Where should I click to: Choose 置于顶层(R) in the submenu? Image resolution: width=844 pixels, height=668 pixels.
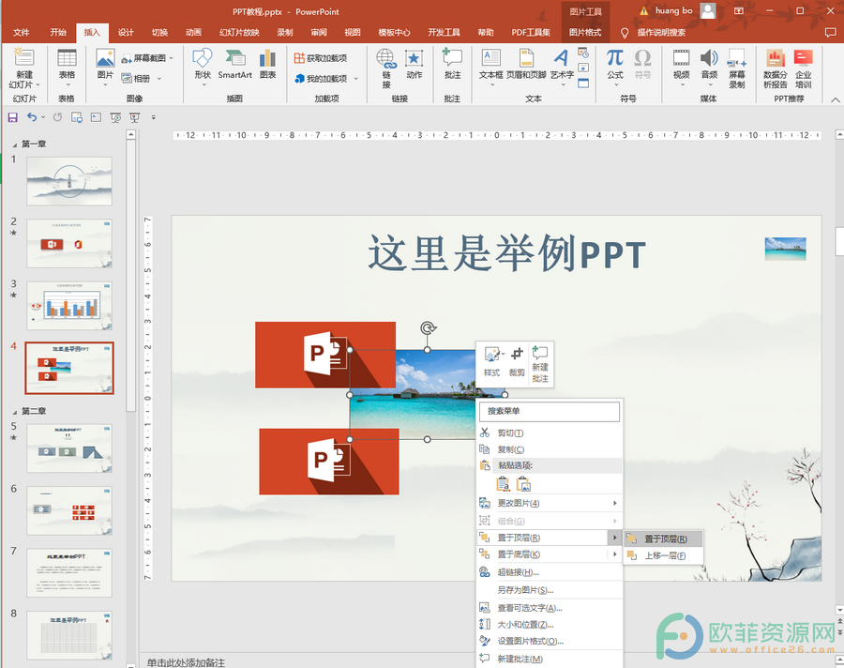point(663,539)
